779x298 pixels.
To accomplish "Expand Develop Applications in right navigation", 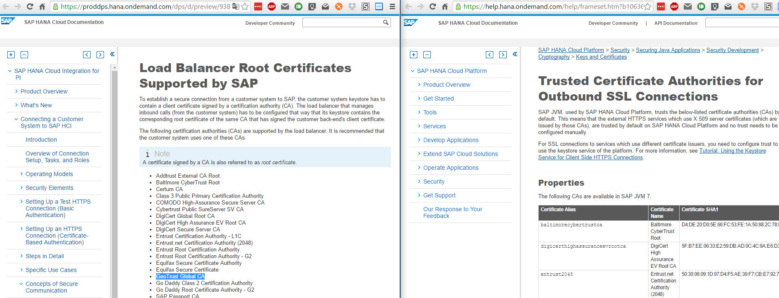I will click(x=419, y=140).
